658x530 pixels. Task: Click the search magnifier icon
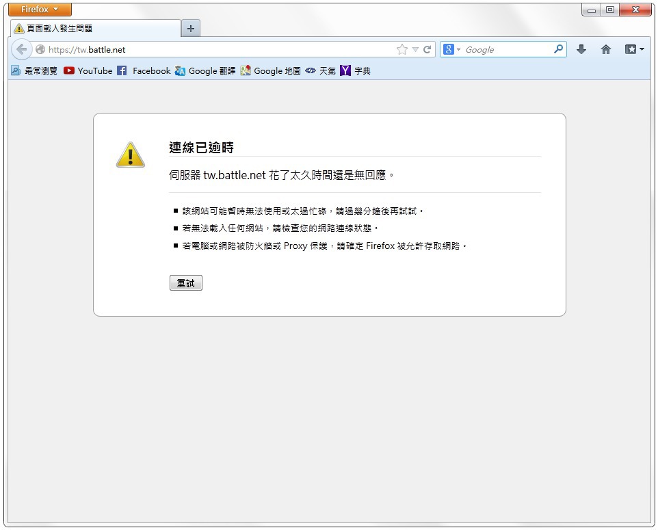(558, 49)
